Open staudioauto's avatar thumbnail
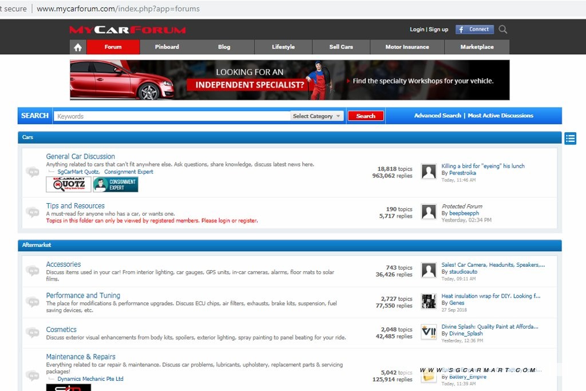Screen dimensions: 586x391 (429, 270)
